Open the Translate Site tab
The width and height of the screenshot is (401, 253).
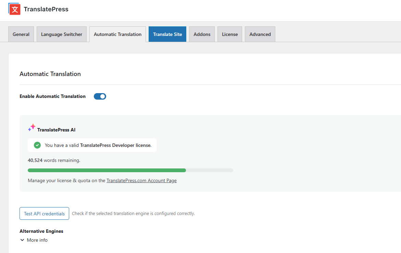click(167, 34)
